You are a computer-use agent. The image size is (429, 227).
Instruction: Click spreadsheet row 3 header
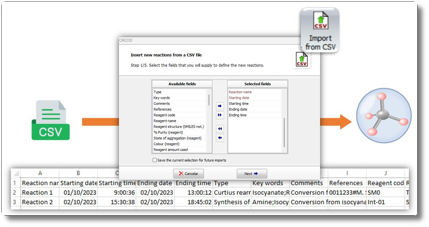pos(15,202)
